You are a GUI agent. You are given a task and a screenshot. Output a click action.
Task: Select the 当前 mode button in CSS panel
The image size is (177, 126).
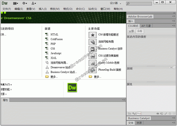[x=140, y=31]
